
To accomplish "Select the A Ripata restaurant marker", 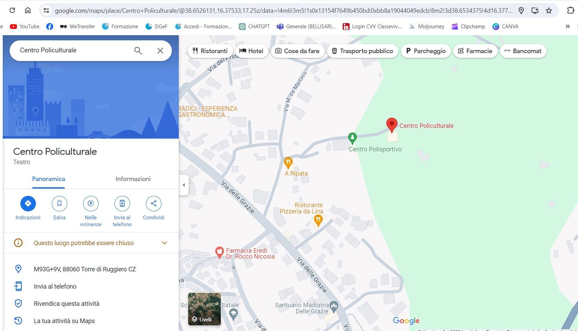I will click(288, 162).
